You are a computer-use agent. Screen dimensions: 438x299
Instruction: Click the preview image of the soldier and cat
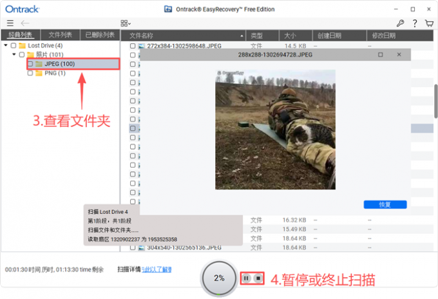pyautogui.click(x=276, y=130)
